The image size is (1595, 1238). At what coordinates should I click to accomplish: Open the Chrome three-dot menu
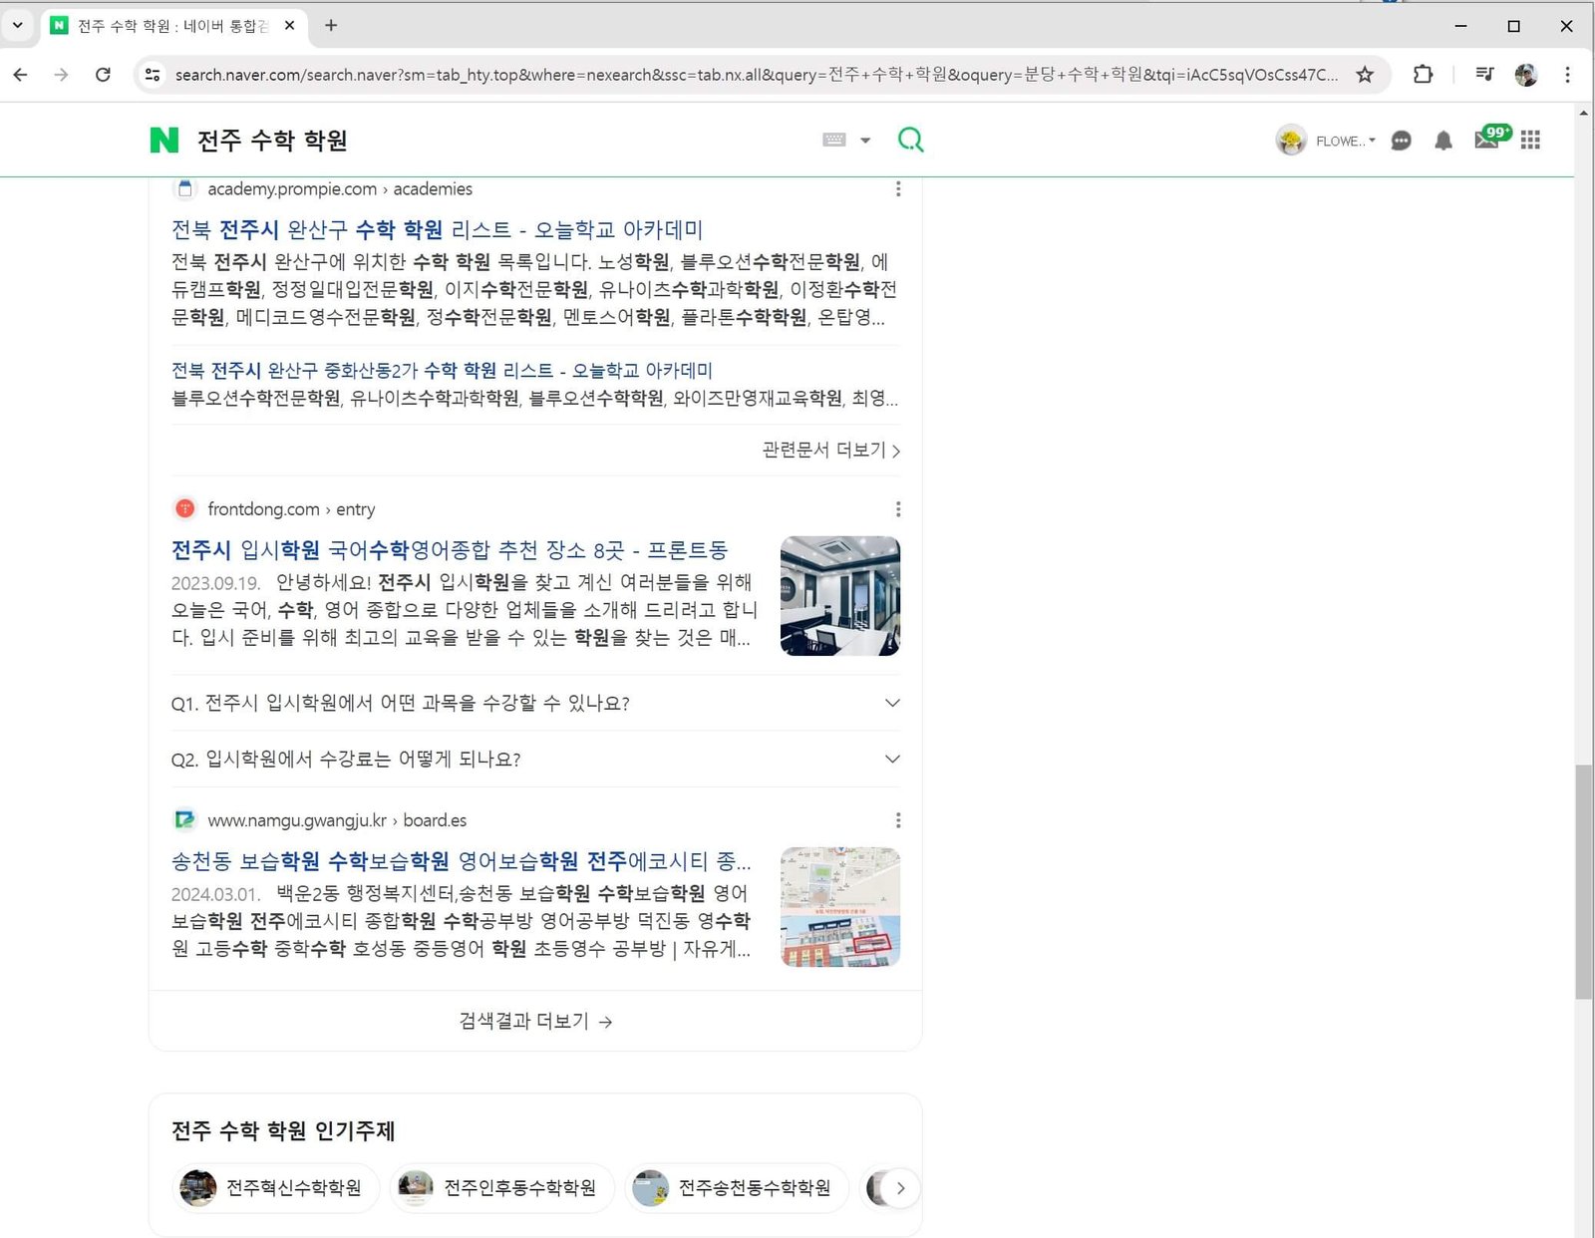point(1567,75)
